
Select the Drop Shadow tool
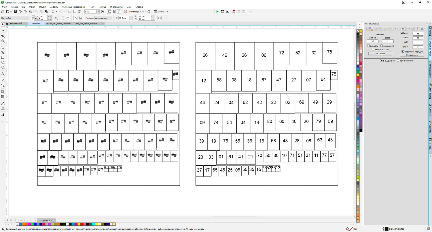tap(3, 92)
